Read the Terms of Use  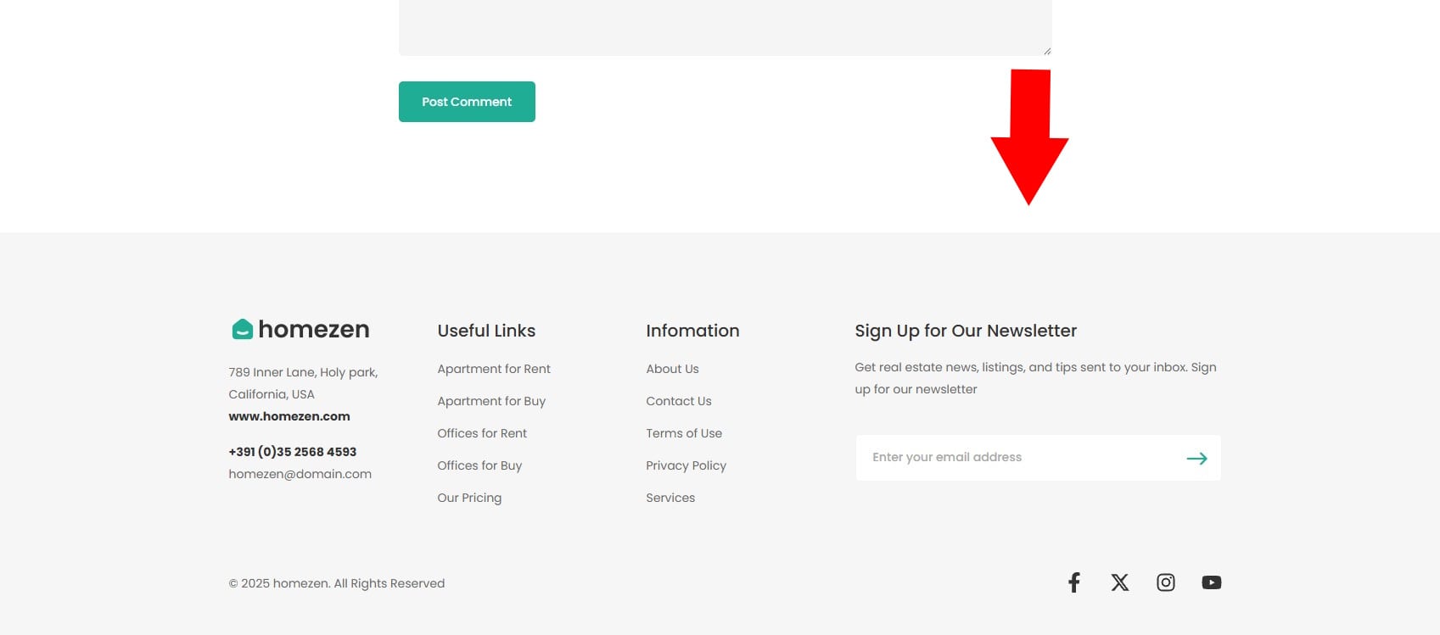[x=683, y=433]
